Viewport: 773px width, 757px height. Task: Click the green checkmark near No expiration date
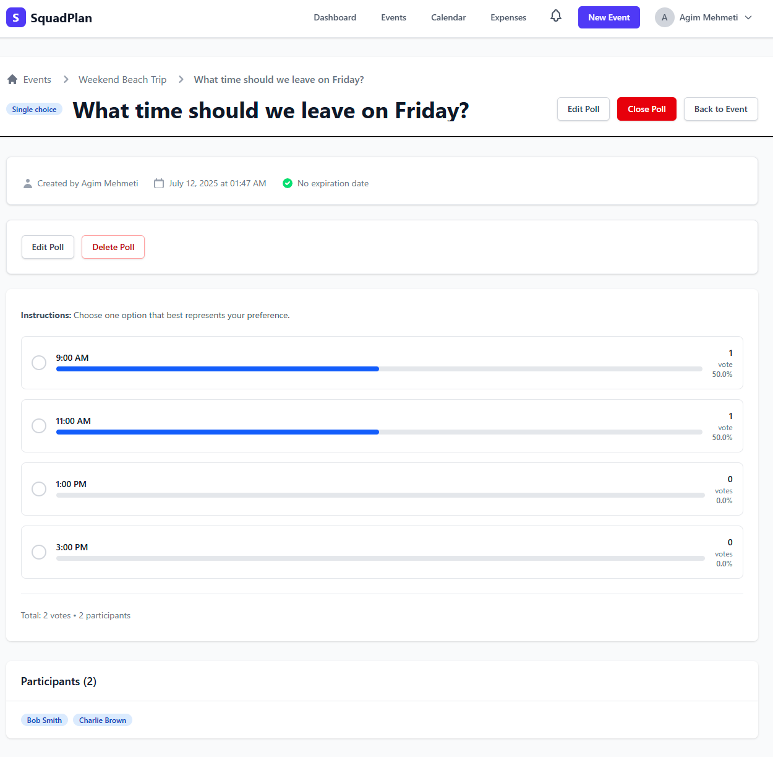[288, 183]
